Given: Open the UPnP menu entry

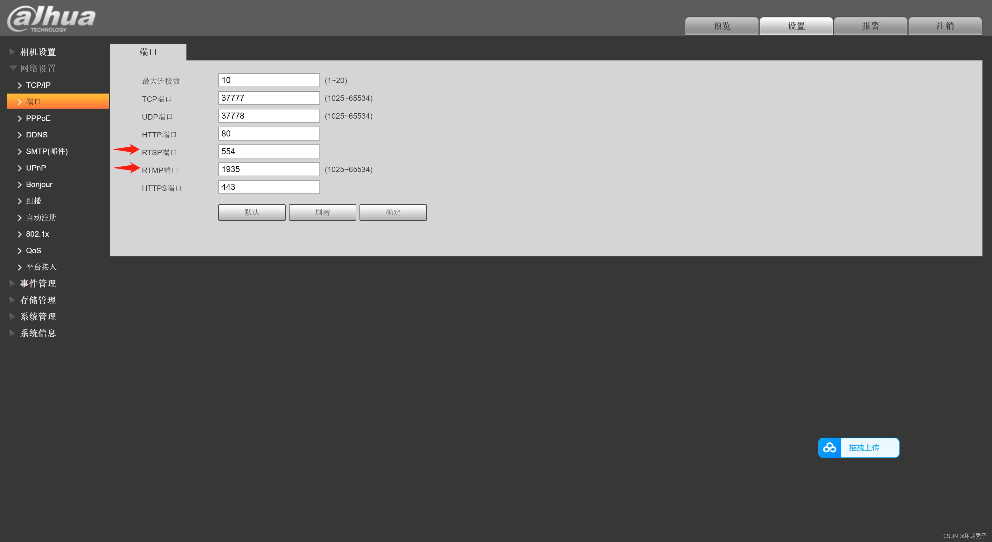Looking at the screenshot, I should tap(36, 168).
